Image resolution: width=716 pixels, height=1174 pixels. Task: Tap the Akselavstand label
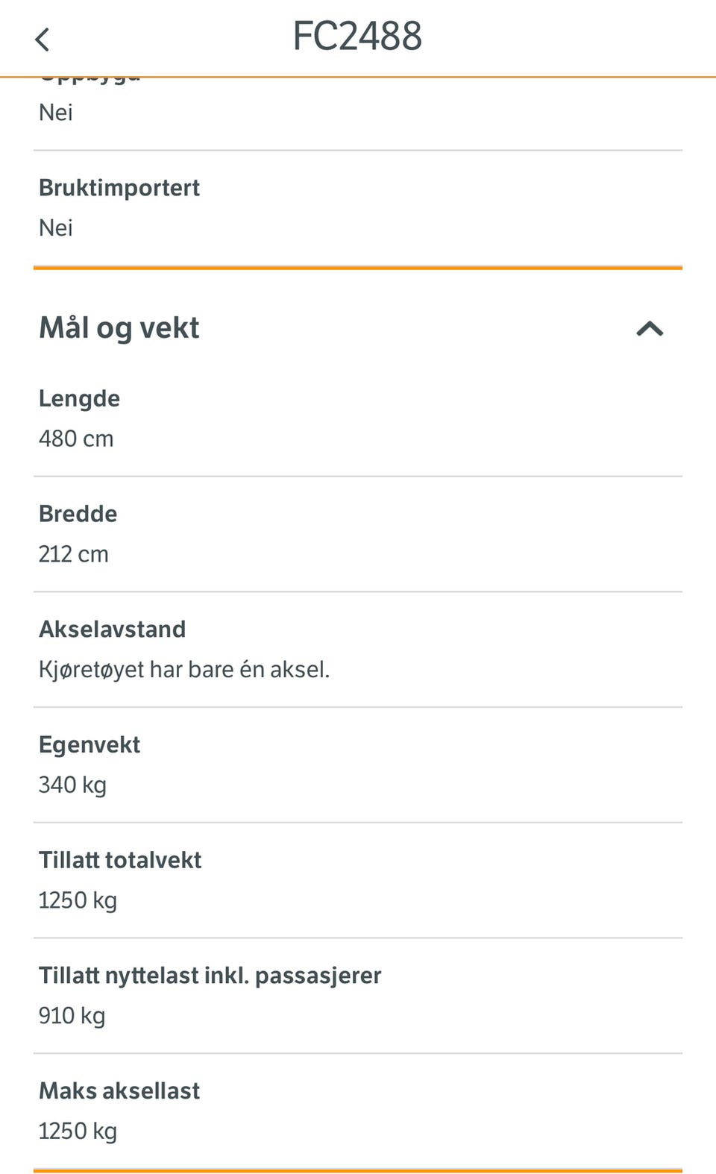(113, 629)
